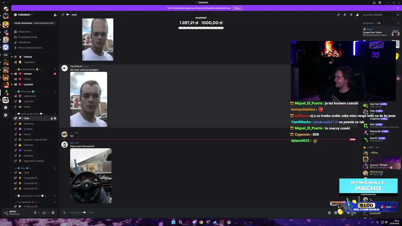Open Windows Start menu
Image resolution: width=402 pixels, height=226 pixels.
(173, 222)
